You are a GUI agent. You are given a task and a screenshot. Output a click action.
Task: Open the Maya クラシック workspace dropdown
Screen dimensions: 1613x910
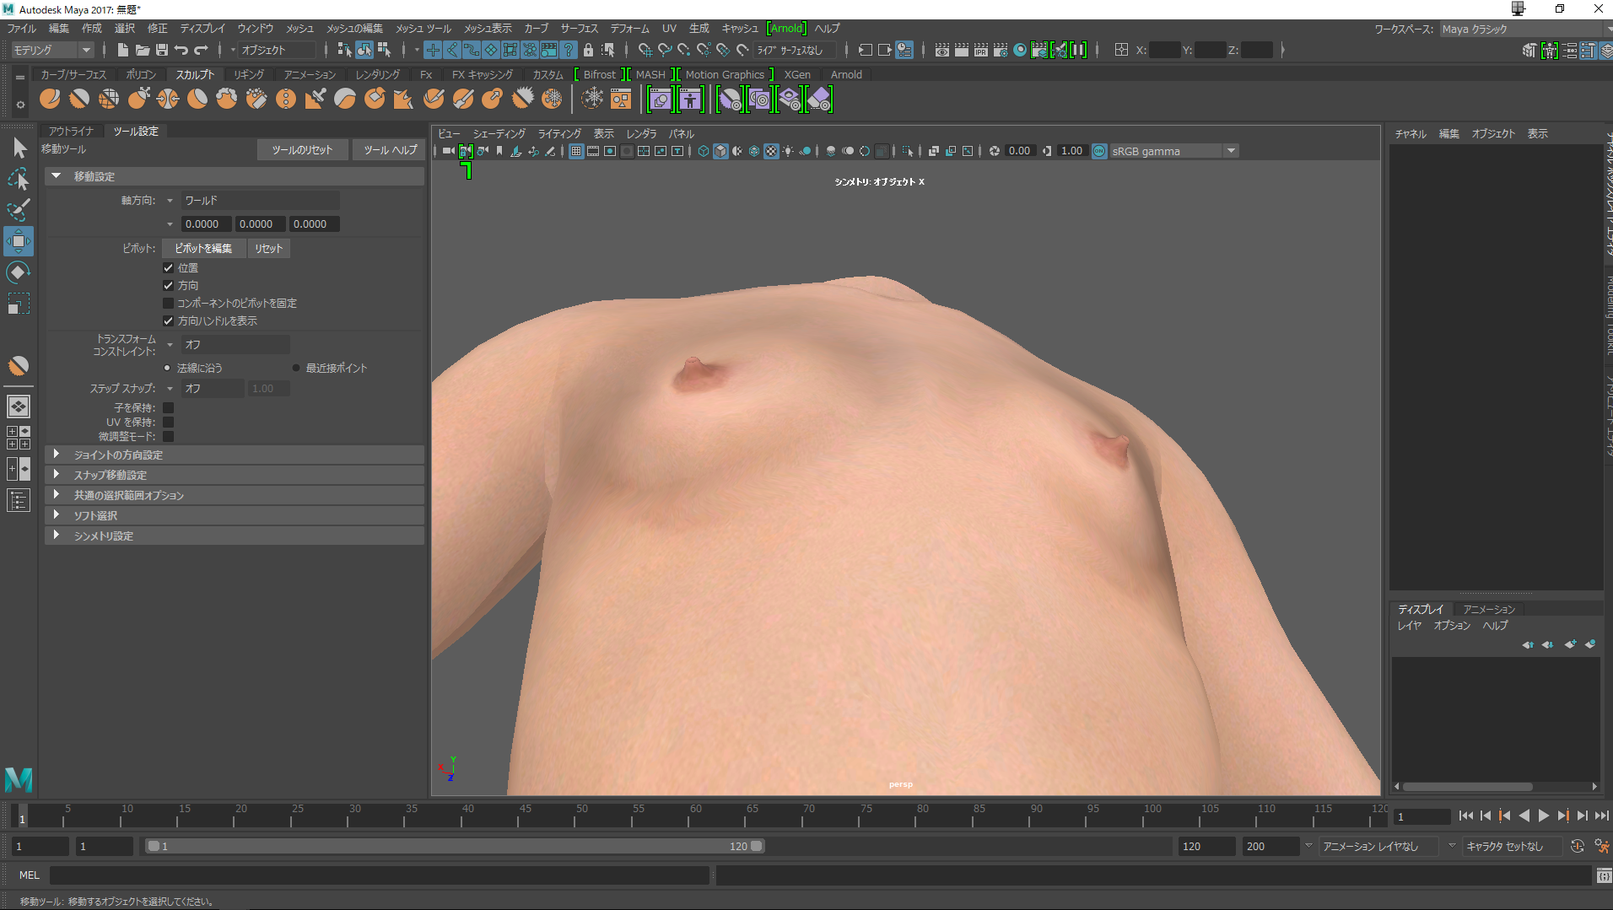[x=1524, y=29]
